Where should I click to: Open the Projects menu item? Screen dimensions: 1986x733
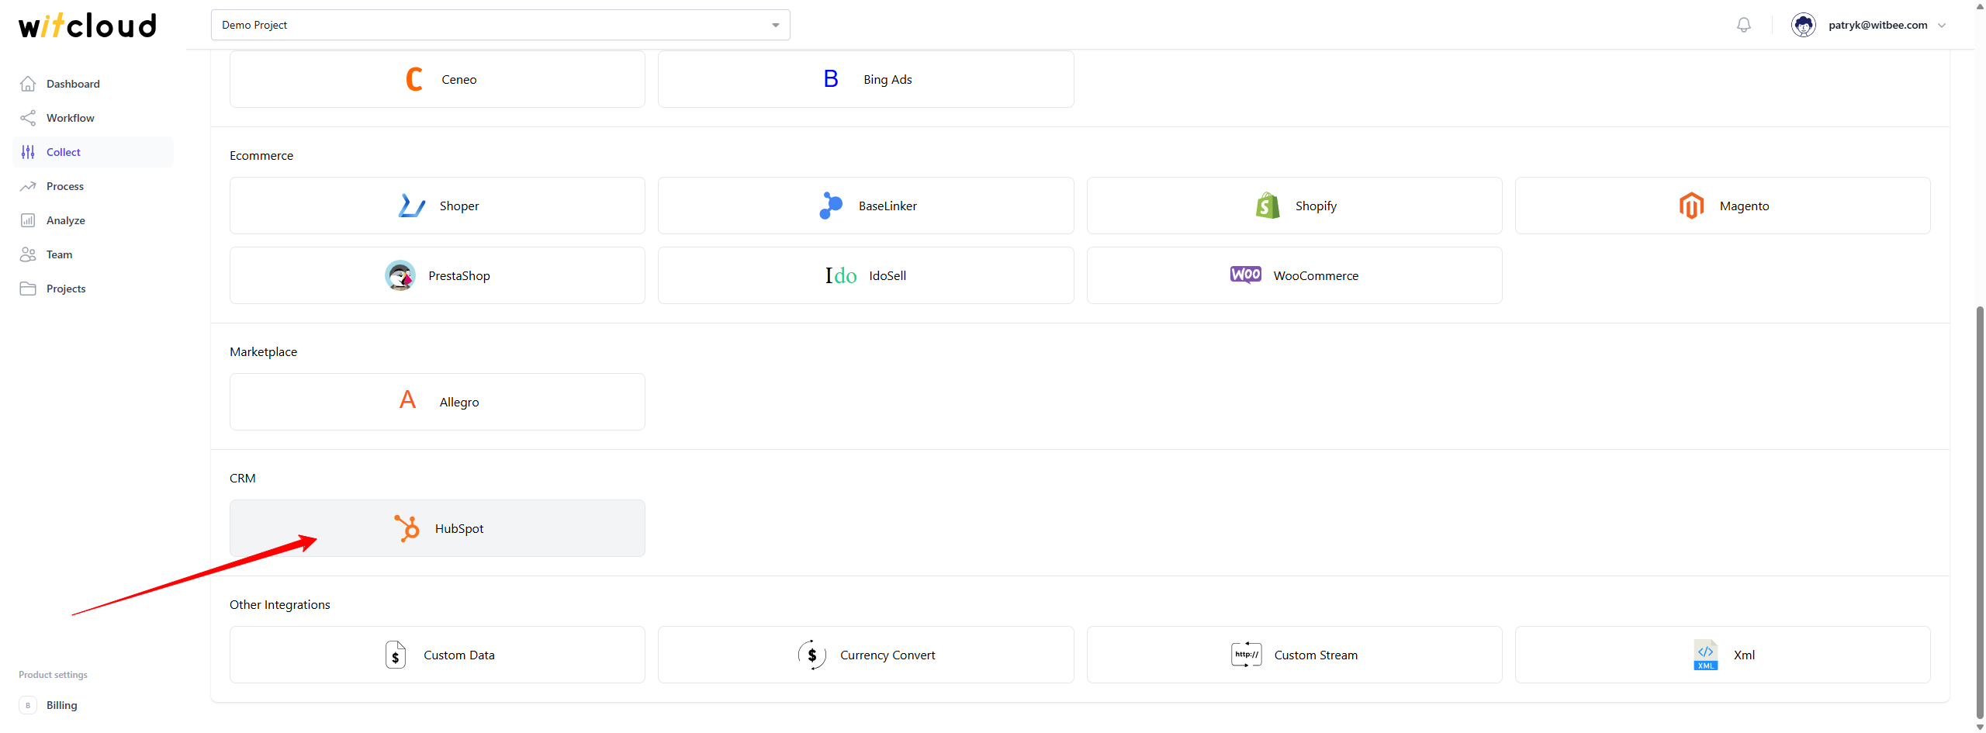93,289
